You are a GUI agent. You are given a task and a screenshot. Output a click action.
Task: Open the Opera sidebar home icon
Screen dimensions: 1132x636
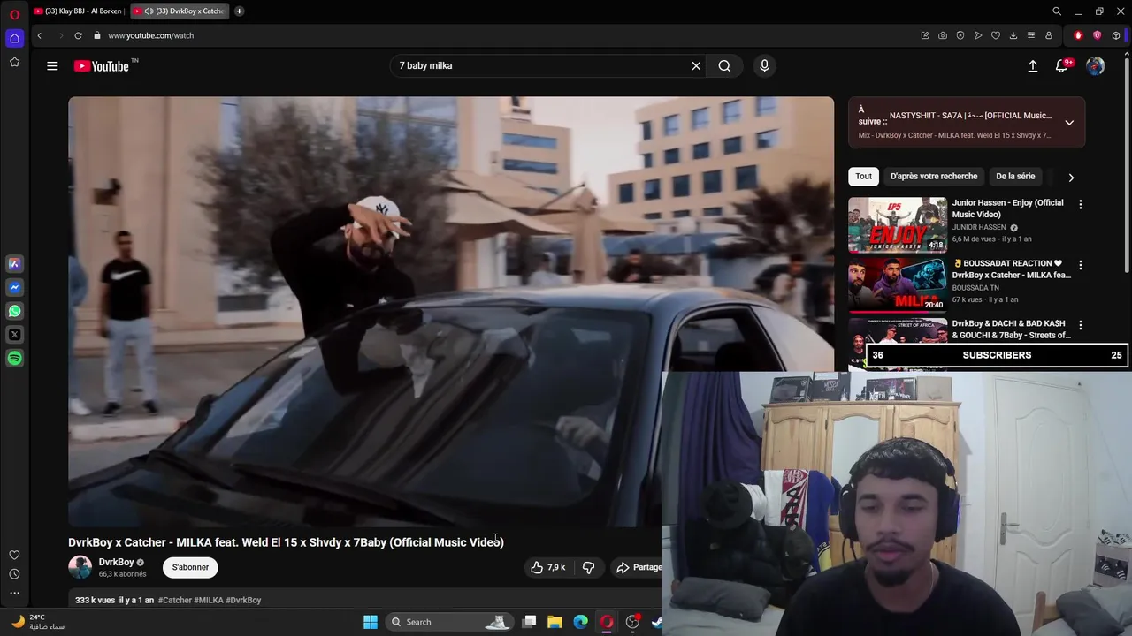pyautogui.click(x=14, y=38)
